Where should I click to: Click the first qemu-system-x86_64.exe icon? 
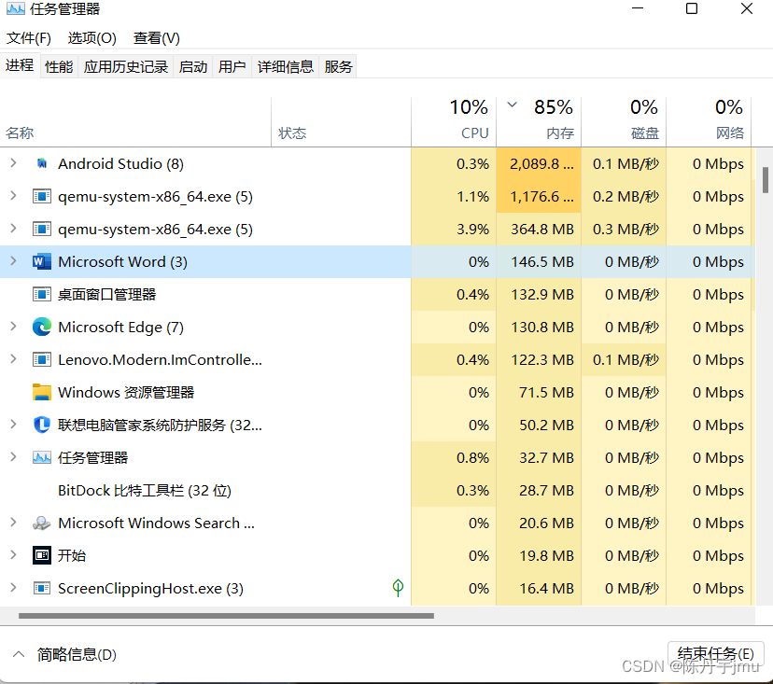point(42,197)
